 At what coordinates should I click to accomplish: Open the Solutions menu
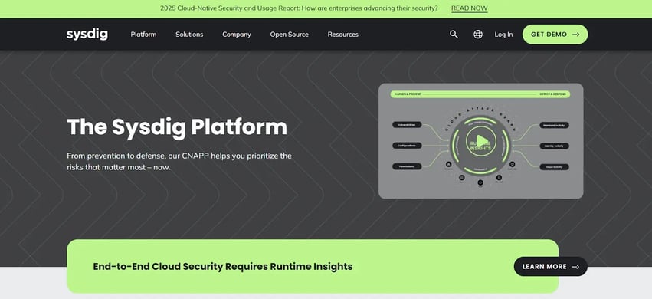click(x=189, y=34)
